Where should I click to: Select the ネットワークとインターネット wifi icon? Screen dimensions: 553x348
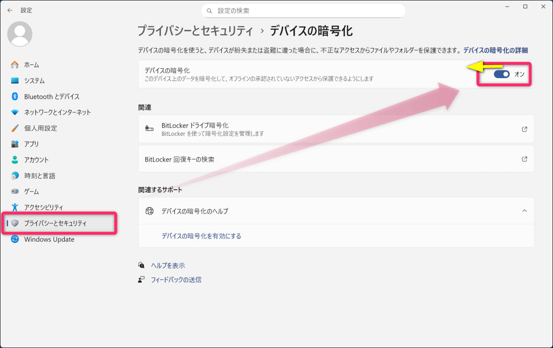(15, 113)
